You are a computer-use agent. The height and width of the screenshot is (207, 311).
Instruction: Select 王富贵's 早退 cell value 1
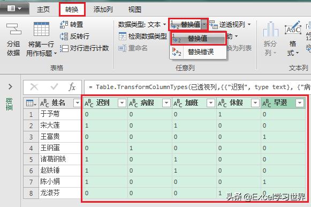[283, 137]
